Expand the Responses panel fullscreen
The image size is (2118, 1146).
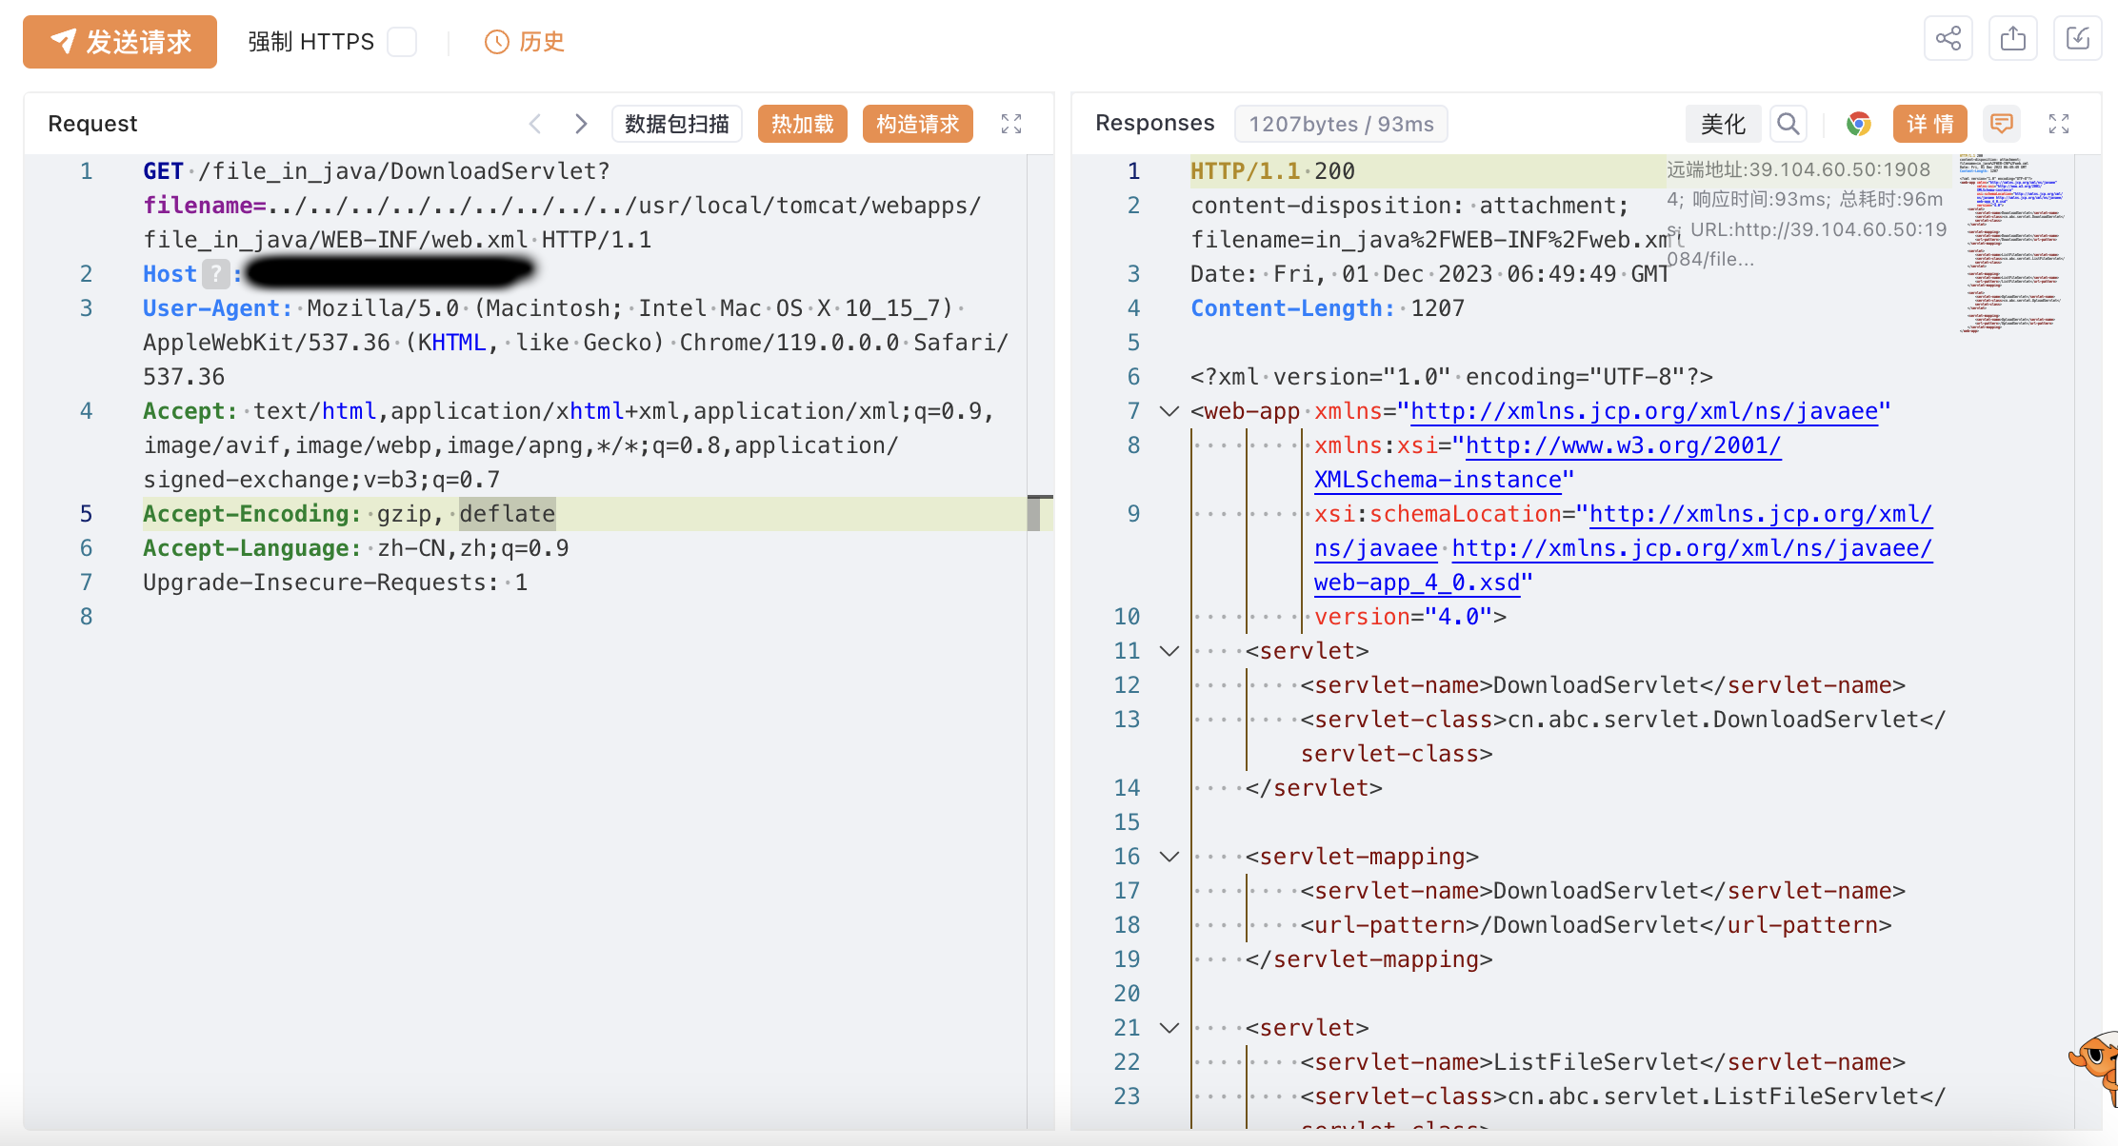[x=2058, y=124]
